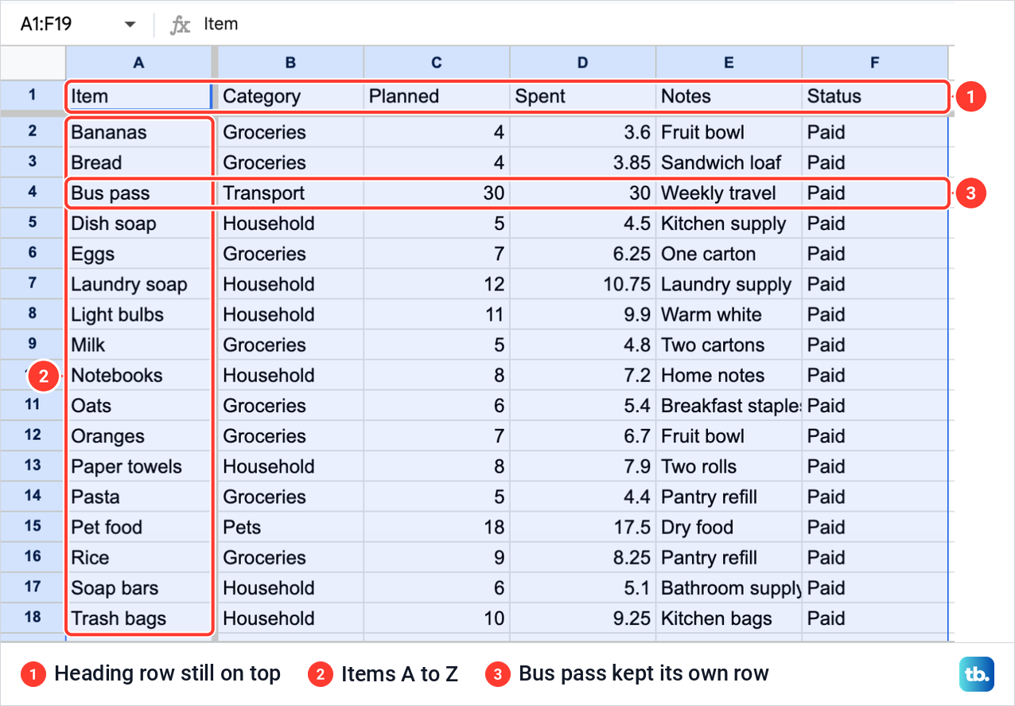Select row 18 header
Image resolution: width=1015 pixels, height=706 pixels.
click(33, 618)
